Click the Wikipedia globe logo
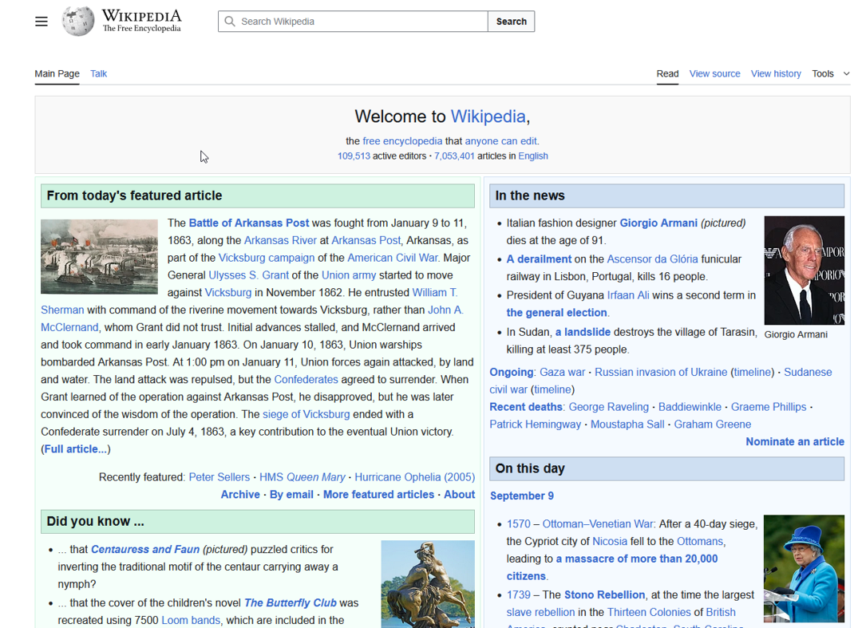The height and width of the screenshot is (628, 854). (x=77, y=21)
